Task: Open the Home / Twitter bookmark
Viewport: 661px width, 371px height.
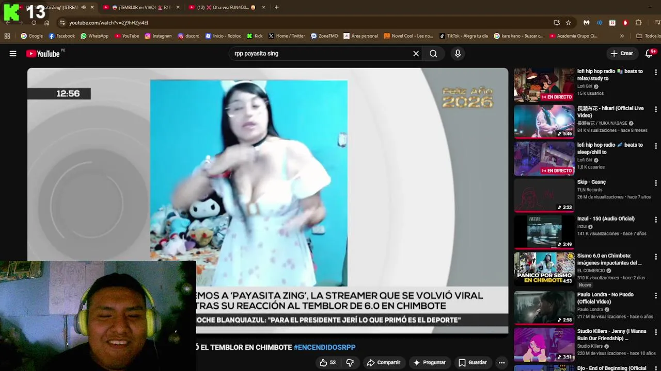Action: coord(287,36)
